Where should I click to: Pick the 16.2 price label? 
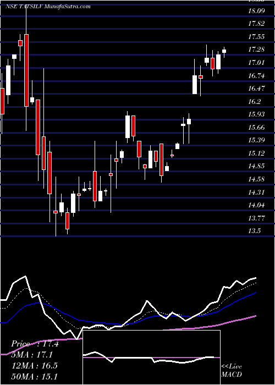click(255, 101)
